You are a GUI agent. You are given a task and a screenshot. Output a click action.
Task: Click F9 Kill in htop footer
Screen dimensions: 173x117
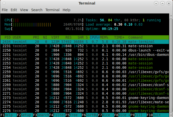tap(138, 115)
